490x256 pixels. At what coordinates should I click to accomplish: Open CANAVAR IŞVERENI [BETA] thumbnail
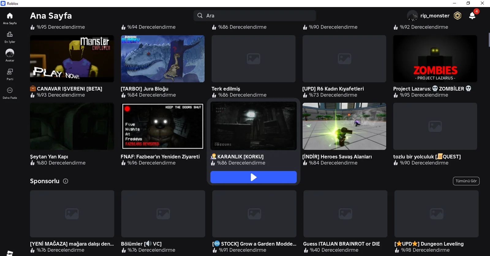click(72, 59)
